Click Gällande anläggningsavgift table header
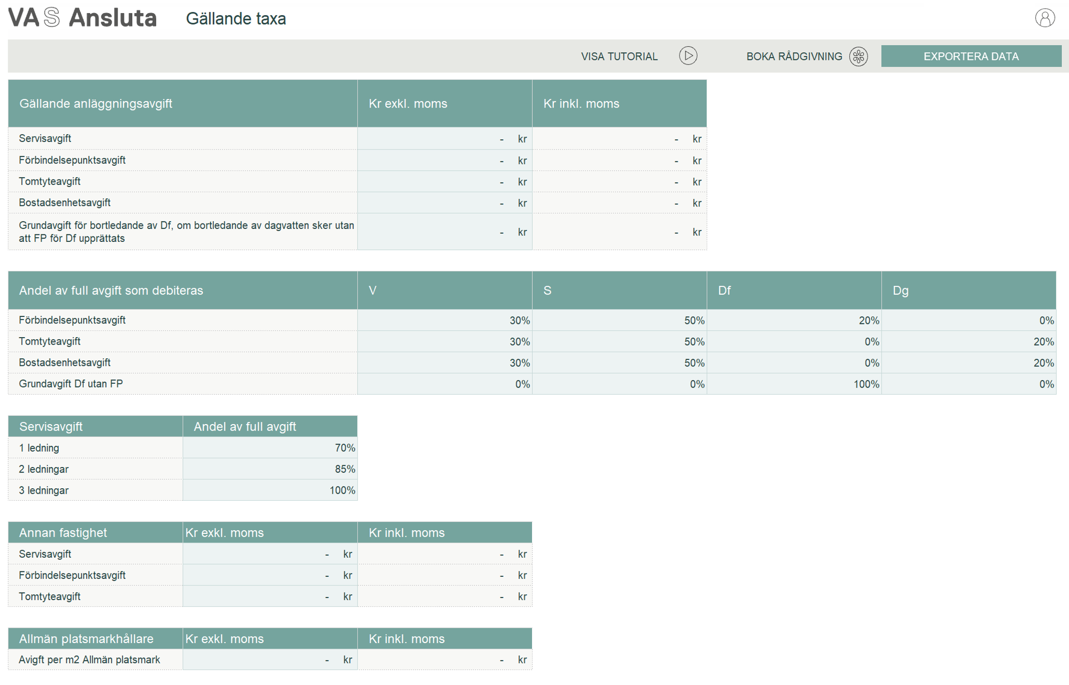 (183, 103)
